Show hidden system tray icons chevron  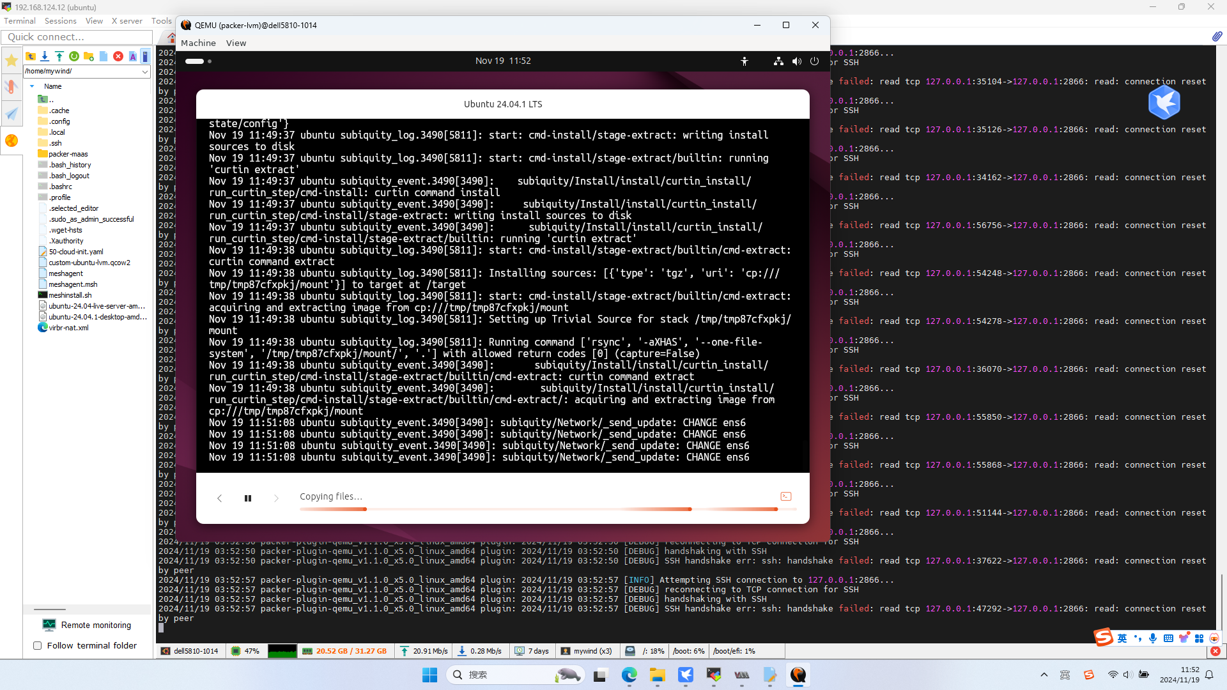coord(1044,675)
